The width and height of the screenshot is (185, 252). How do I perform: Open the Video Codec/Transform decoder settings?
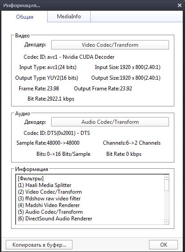click(110, 45)
